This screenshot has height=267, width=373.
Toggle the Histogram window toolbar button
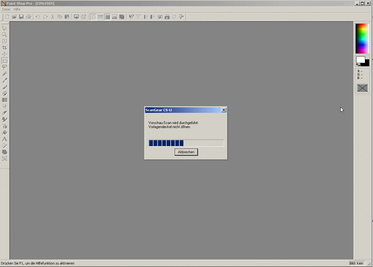(115, 17)
